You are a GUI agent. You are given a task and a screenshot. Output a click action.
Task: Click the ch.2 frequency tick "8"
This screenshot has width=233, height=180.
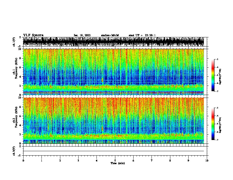pos(20,107)
